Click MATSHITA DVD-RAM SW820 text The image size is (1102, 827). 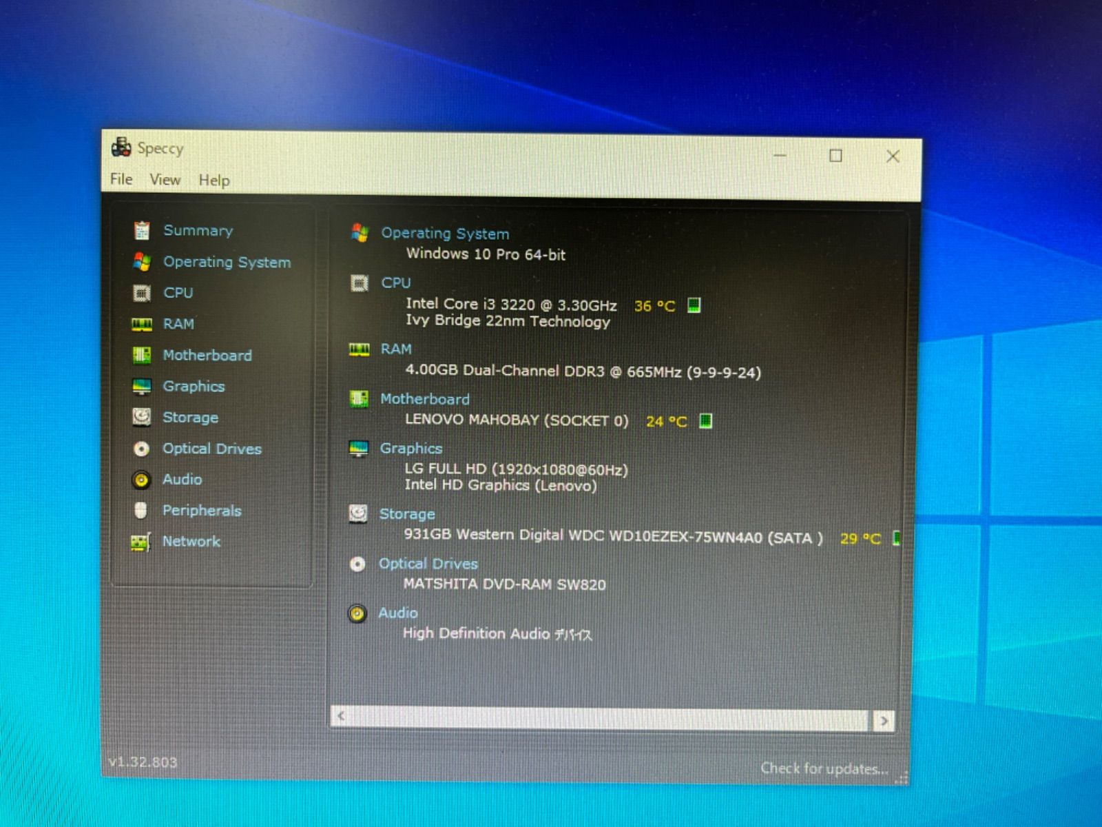click(504, 584)
